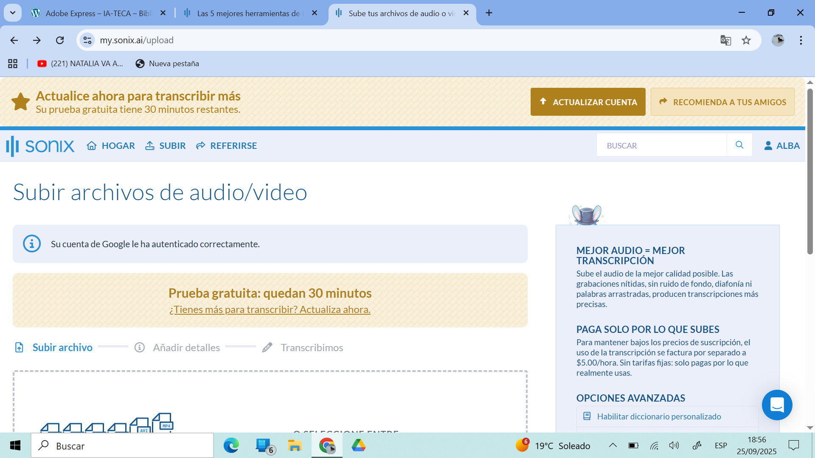Expand hidden system tray icons chevron
The image size is (815, 458).
pos(613,445)
